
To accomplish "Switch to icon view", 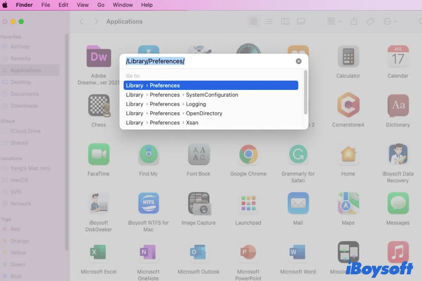I will point(254,21).
